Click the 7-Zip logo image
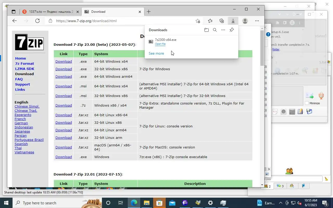The width and height of the screenshot is (333, 208). 29,42
